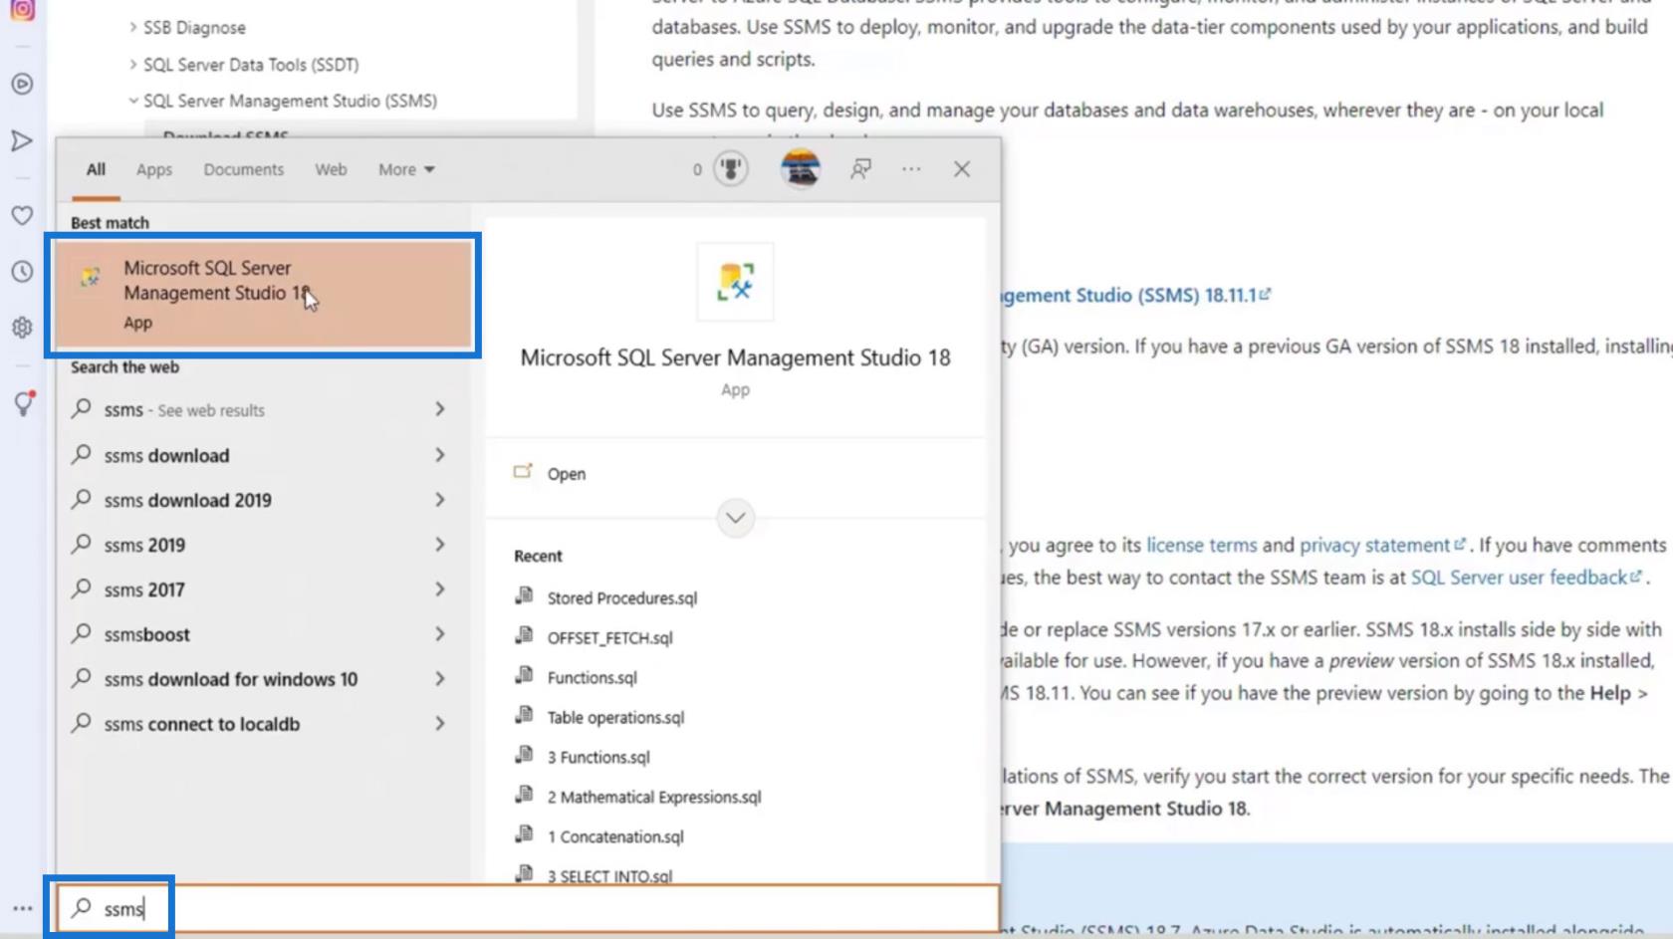Open SQL Server user feedback link
Viewport: 1673px width, 939px height.
(x=1525, y=577)
